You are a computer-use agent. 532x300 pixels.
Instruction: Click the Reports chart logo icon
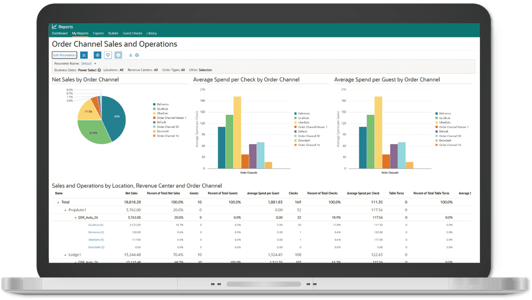[55, 27]
